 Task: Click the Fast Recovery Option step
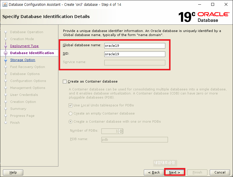point(28,67)
